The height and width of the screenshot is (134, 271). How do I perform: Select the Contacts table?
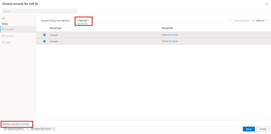click(18, 36)
